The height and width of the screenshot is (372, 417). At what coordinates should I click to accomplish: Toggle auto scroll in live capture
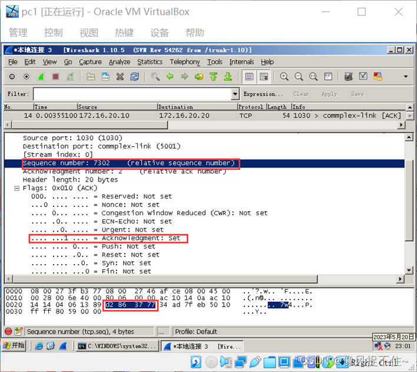pyautogui.click(x=264, y=77)
